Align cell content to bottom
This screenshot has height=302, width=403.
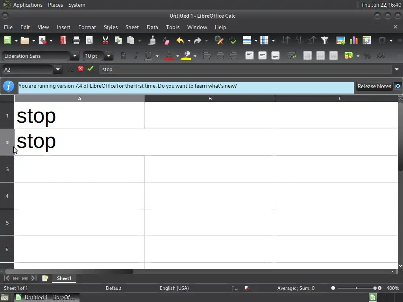tap(275, 56)
